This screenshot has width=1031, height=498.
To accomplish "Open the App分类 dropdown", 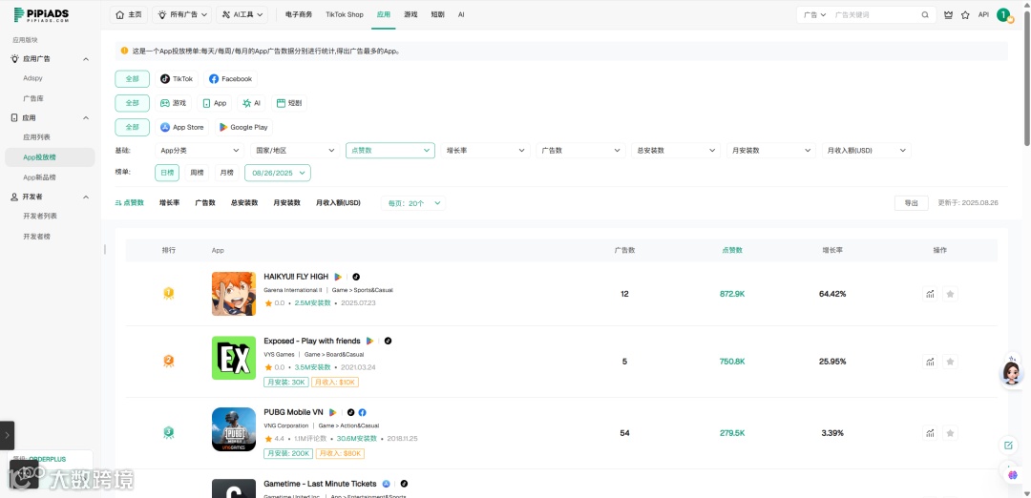I will click(x=200, y=151).
